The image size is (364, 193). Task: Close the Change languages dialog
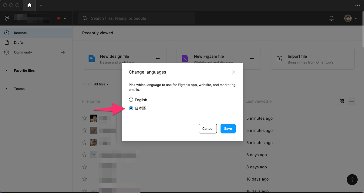tap(233, 72)
